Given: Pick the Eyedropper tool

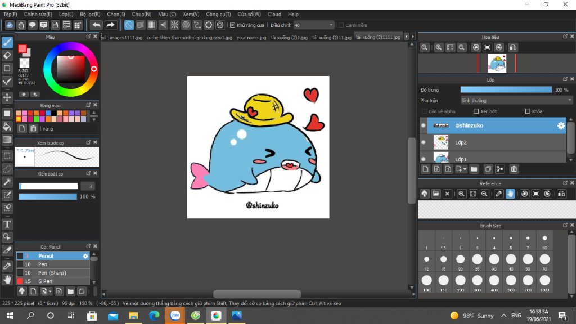Looking at the screenshot, I should [7, 265].
